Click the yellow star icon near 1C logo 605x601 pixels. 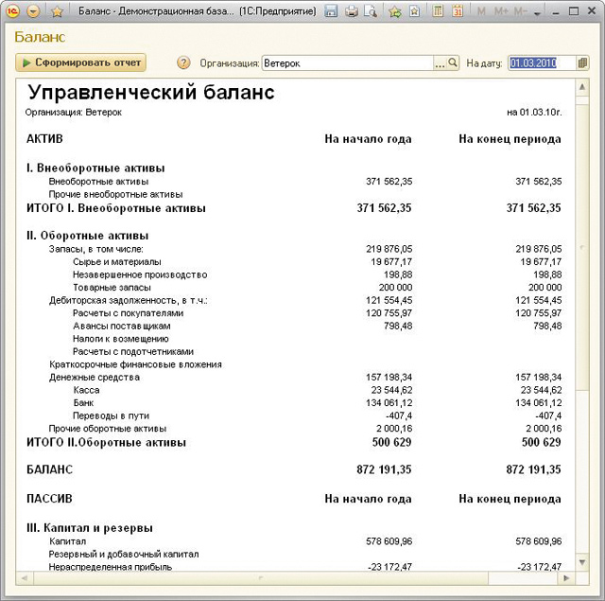(x=57, y=11)
